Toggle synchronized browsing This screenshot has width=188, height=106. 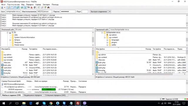[45, 7]
